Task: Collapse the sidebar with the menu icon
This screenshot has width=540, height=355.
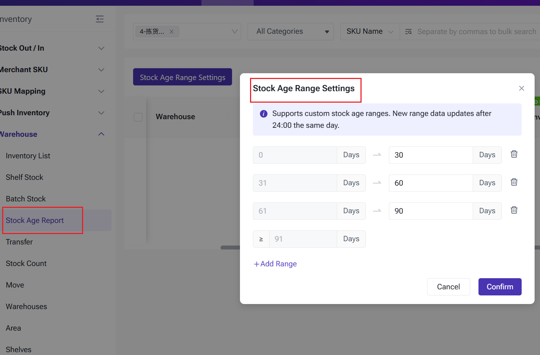Action: (x=100, y=19)
